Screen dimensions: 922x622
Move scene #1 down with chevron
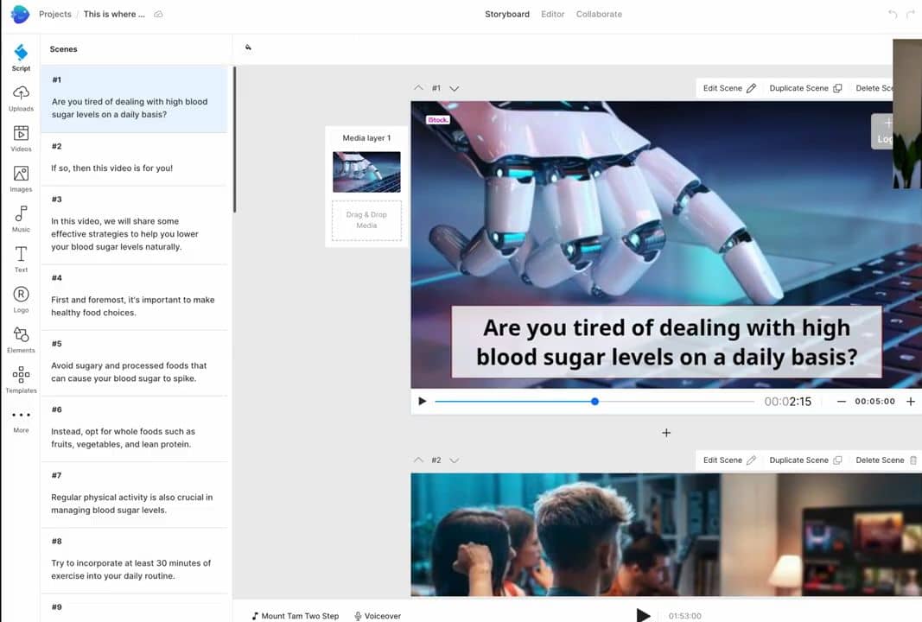455,88
